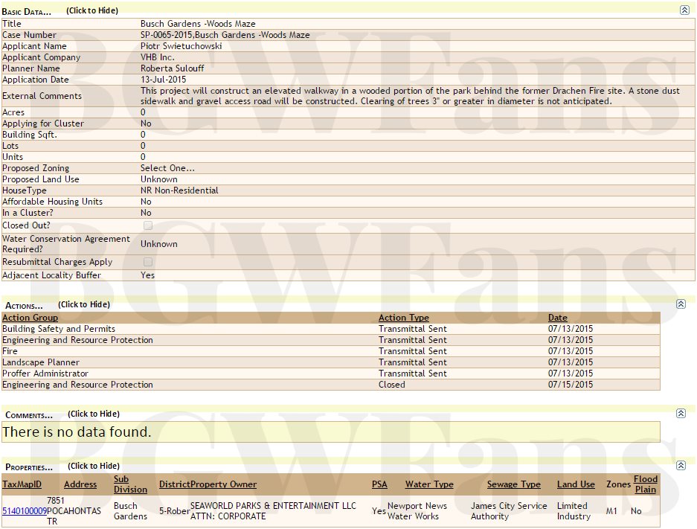This screenshot has height=529, width=697.
Task: Click the 'James City Service Authority' cell
Action: tap(509, 511)
